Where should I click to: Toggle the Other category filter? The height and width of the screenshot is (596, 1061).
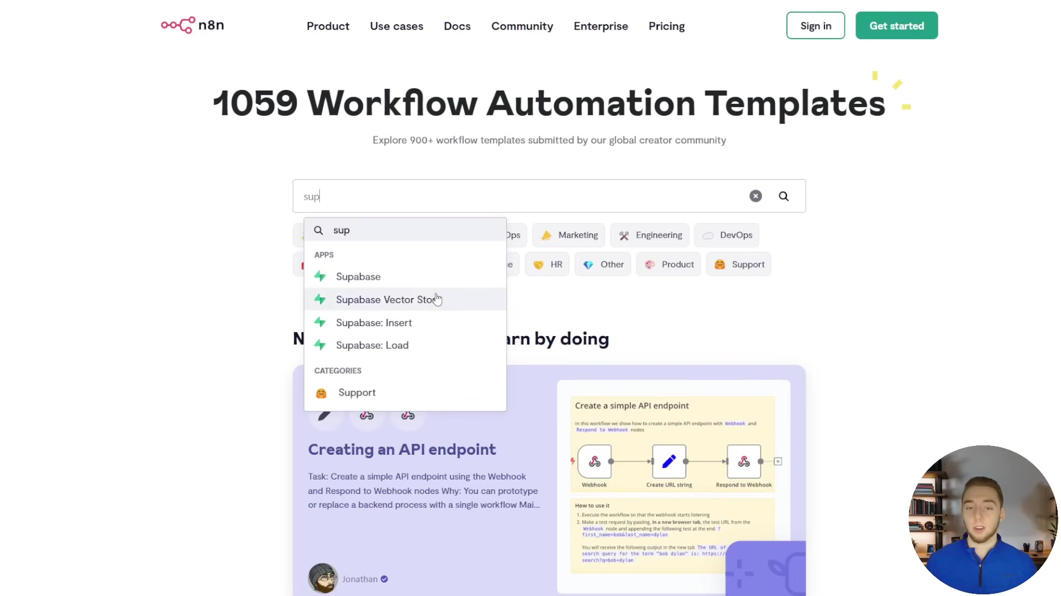point(603,264)
